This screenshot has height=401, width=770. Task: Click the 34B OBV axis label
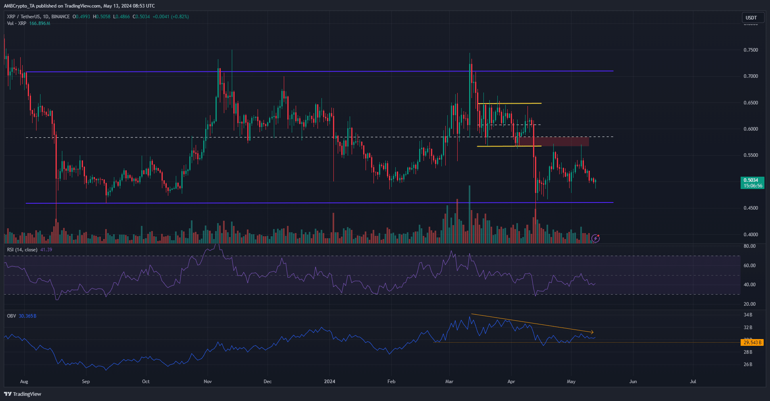pyautogui.click(x=748, y=315)
